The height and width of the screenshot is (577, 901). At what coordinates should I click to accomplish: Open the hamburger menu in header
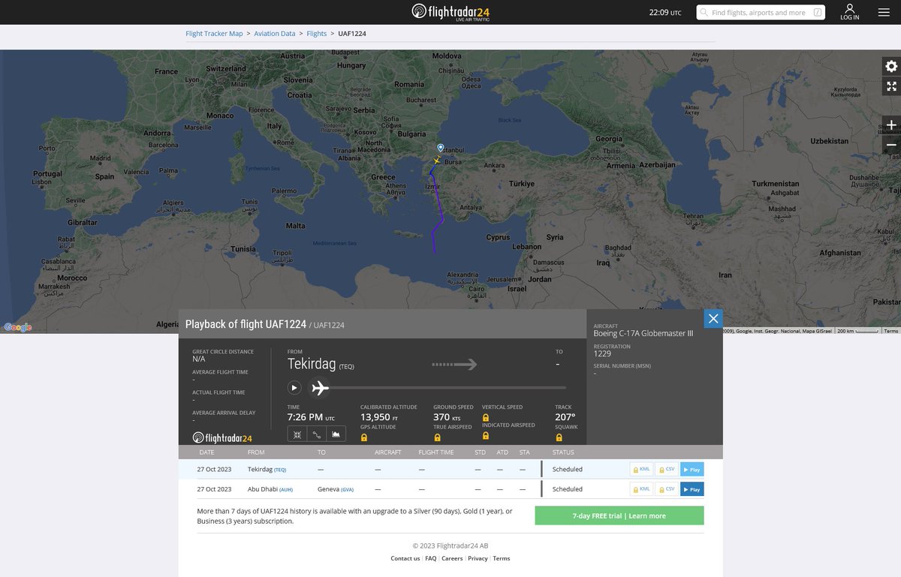[x=884, y=12]
